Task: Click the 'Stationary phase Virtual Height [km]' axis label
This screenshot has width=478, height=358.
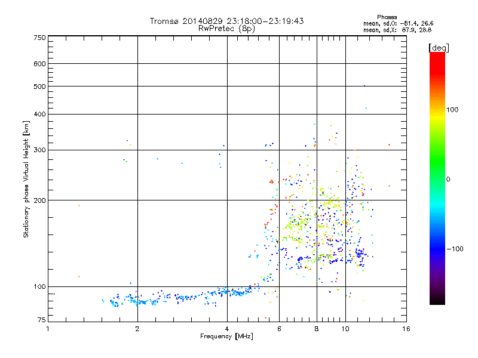Action: click(x=26, y=180)
